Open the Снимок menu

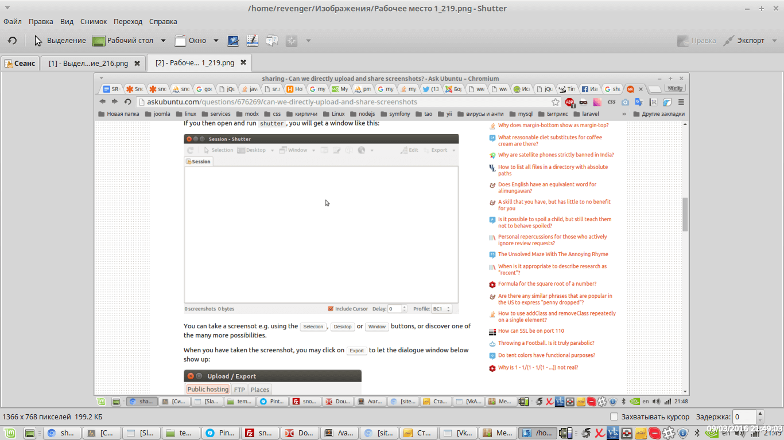(94, 22)
